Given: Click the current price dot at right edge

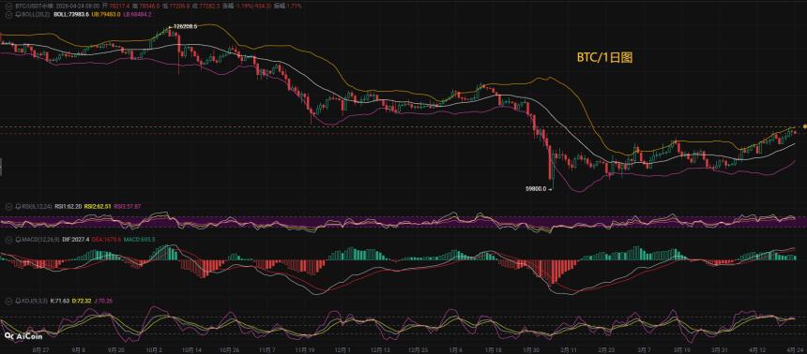Looking at the screenshot, I should point(804,125).
